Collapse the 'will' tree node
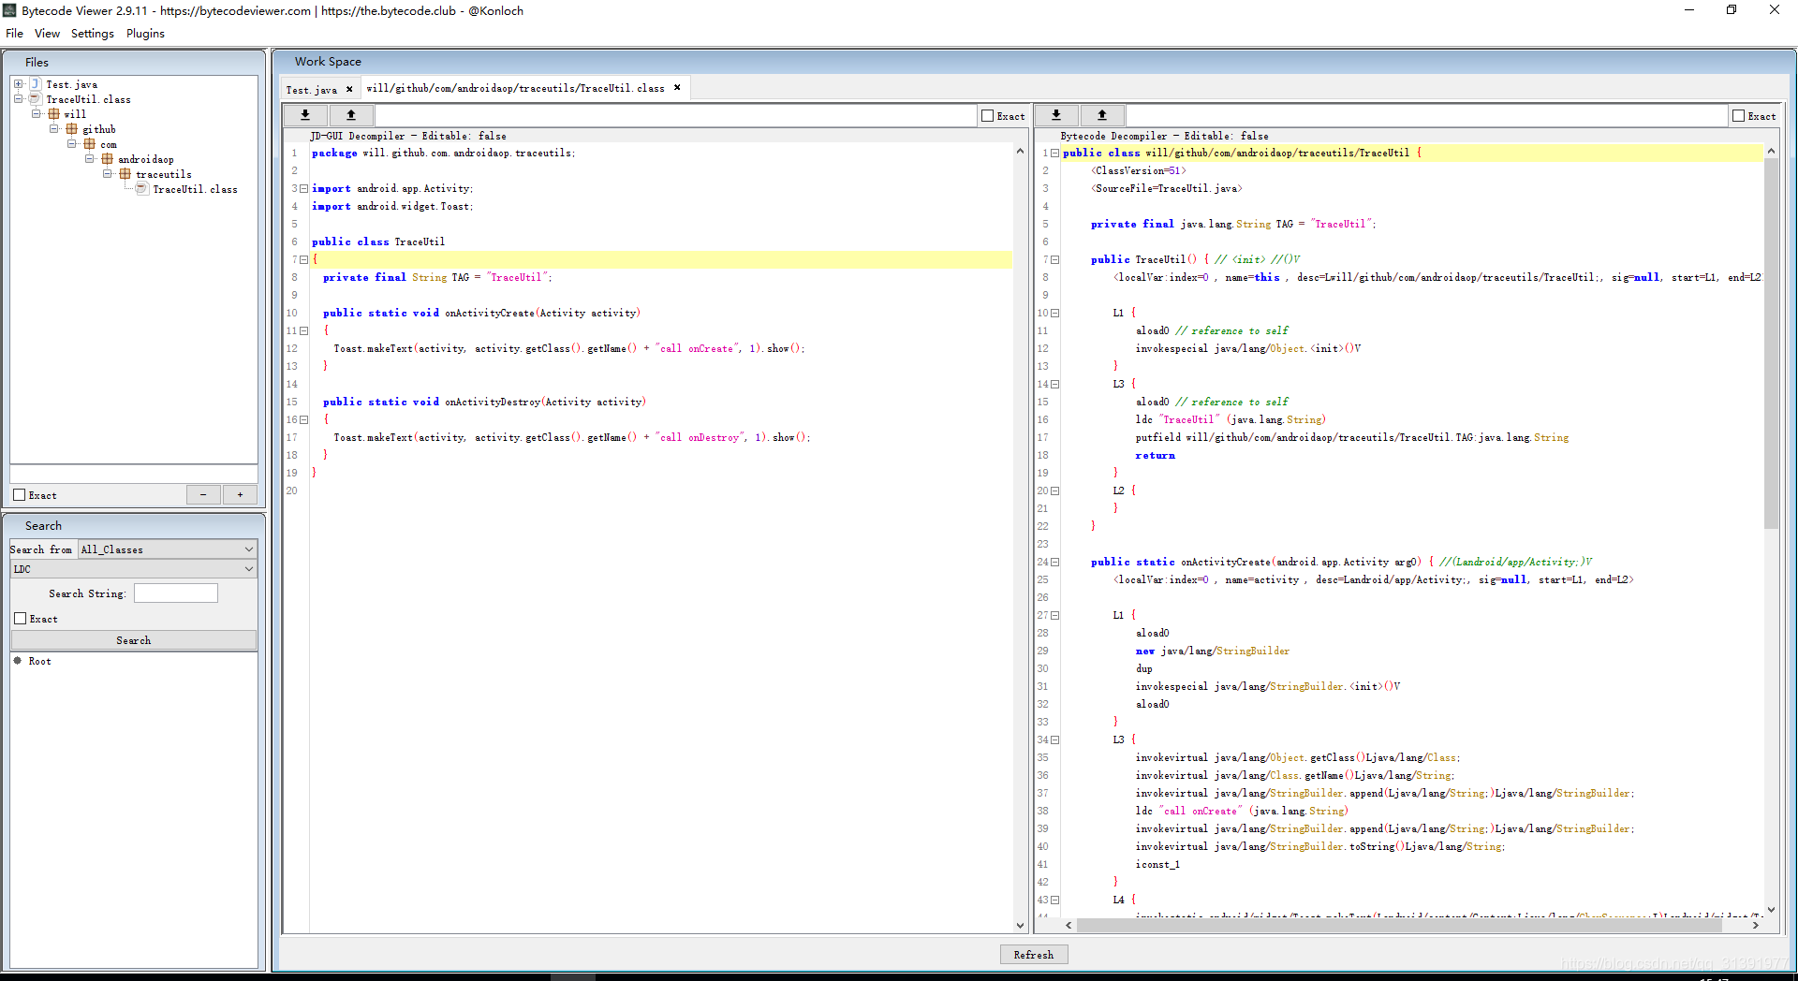 [36, 114]
